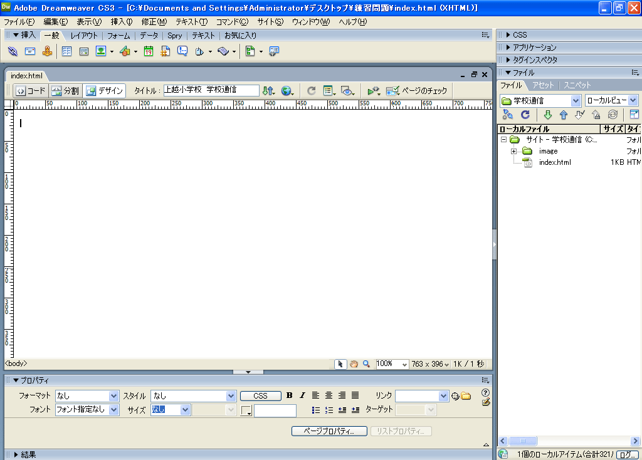The width and height of the screenshot is (642, 460).
Task: Click the Get Files green arrow
Action: tap(547, 115)
